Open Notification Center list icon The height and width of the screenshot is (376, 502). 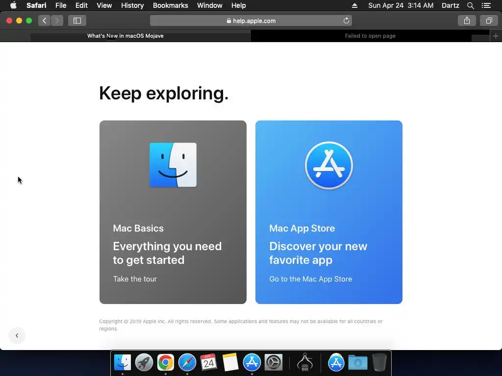(x=486, y=5)
